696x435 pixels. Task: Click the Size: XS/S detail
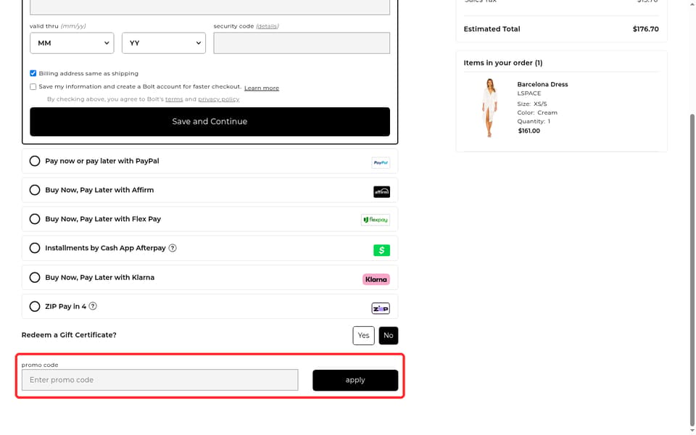[532, 104]
